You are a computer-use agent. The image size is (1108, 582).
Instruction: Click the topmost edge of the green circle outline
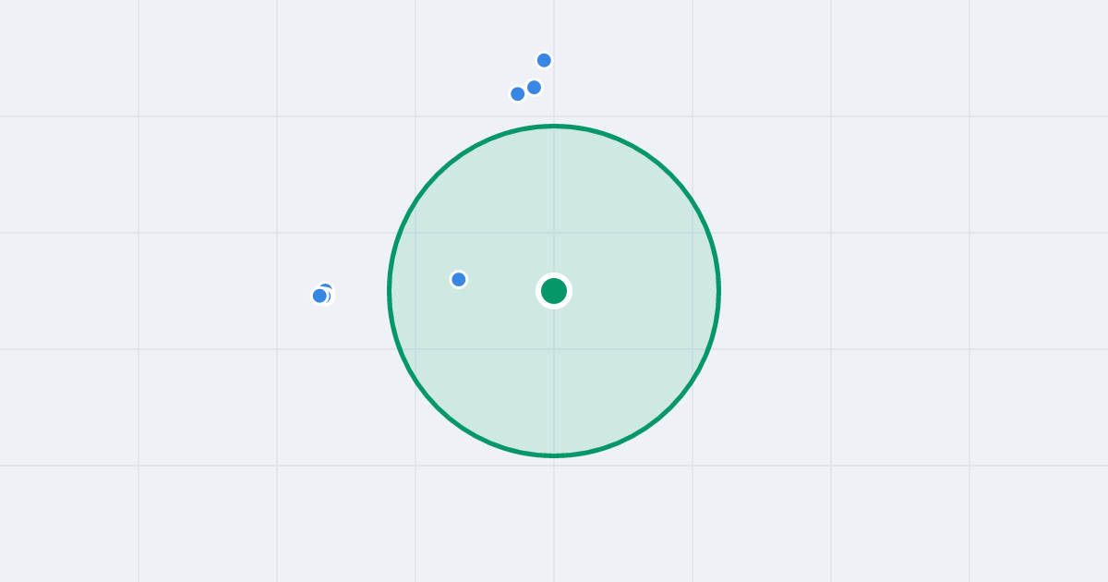point(554,126)
